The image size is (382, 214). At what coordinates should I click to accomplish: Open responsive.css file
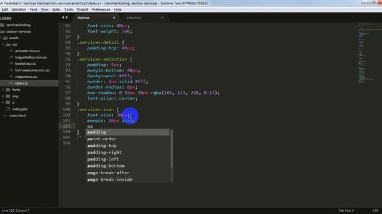pos(26,77)
